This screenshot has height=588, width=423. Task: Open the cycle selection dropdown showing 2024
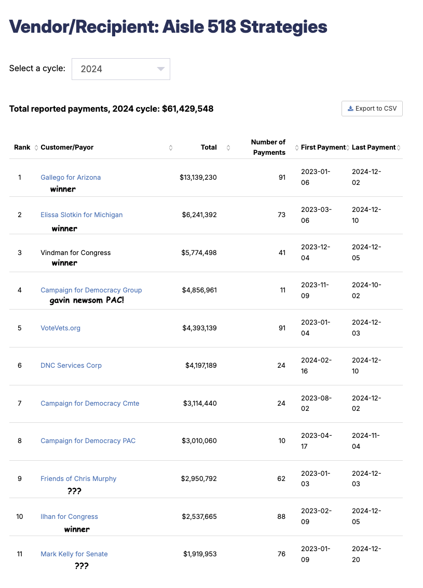click(x=120, y=69)
